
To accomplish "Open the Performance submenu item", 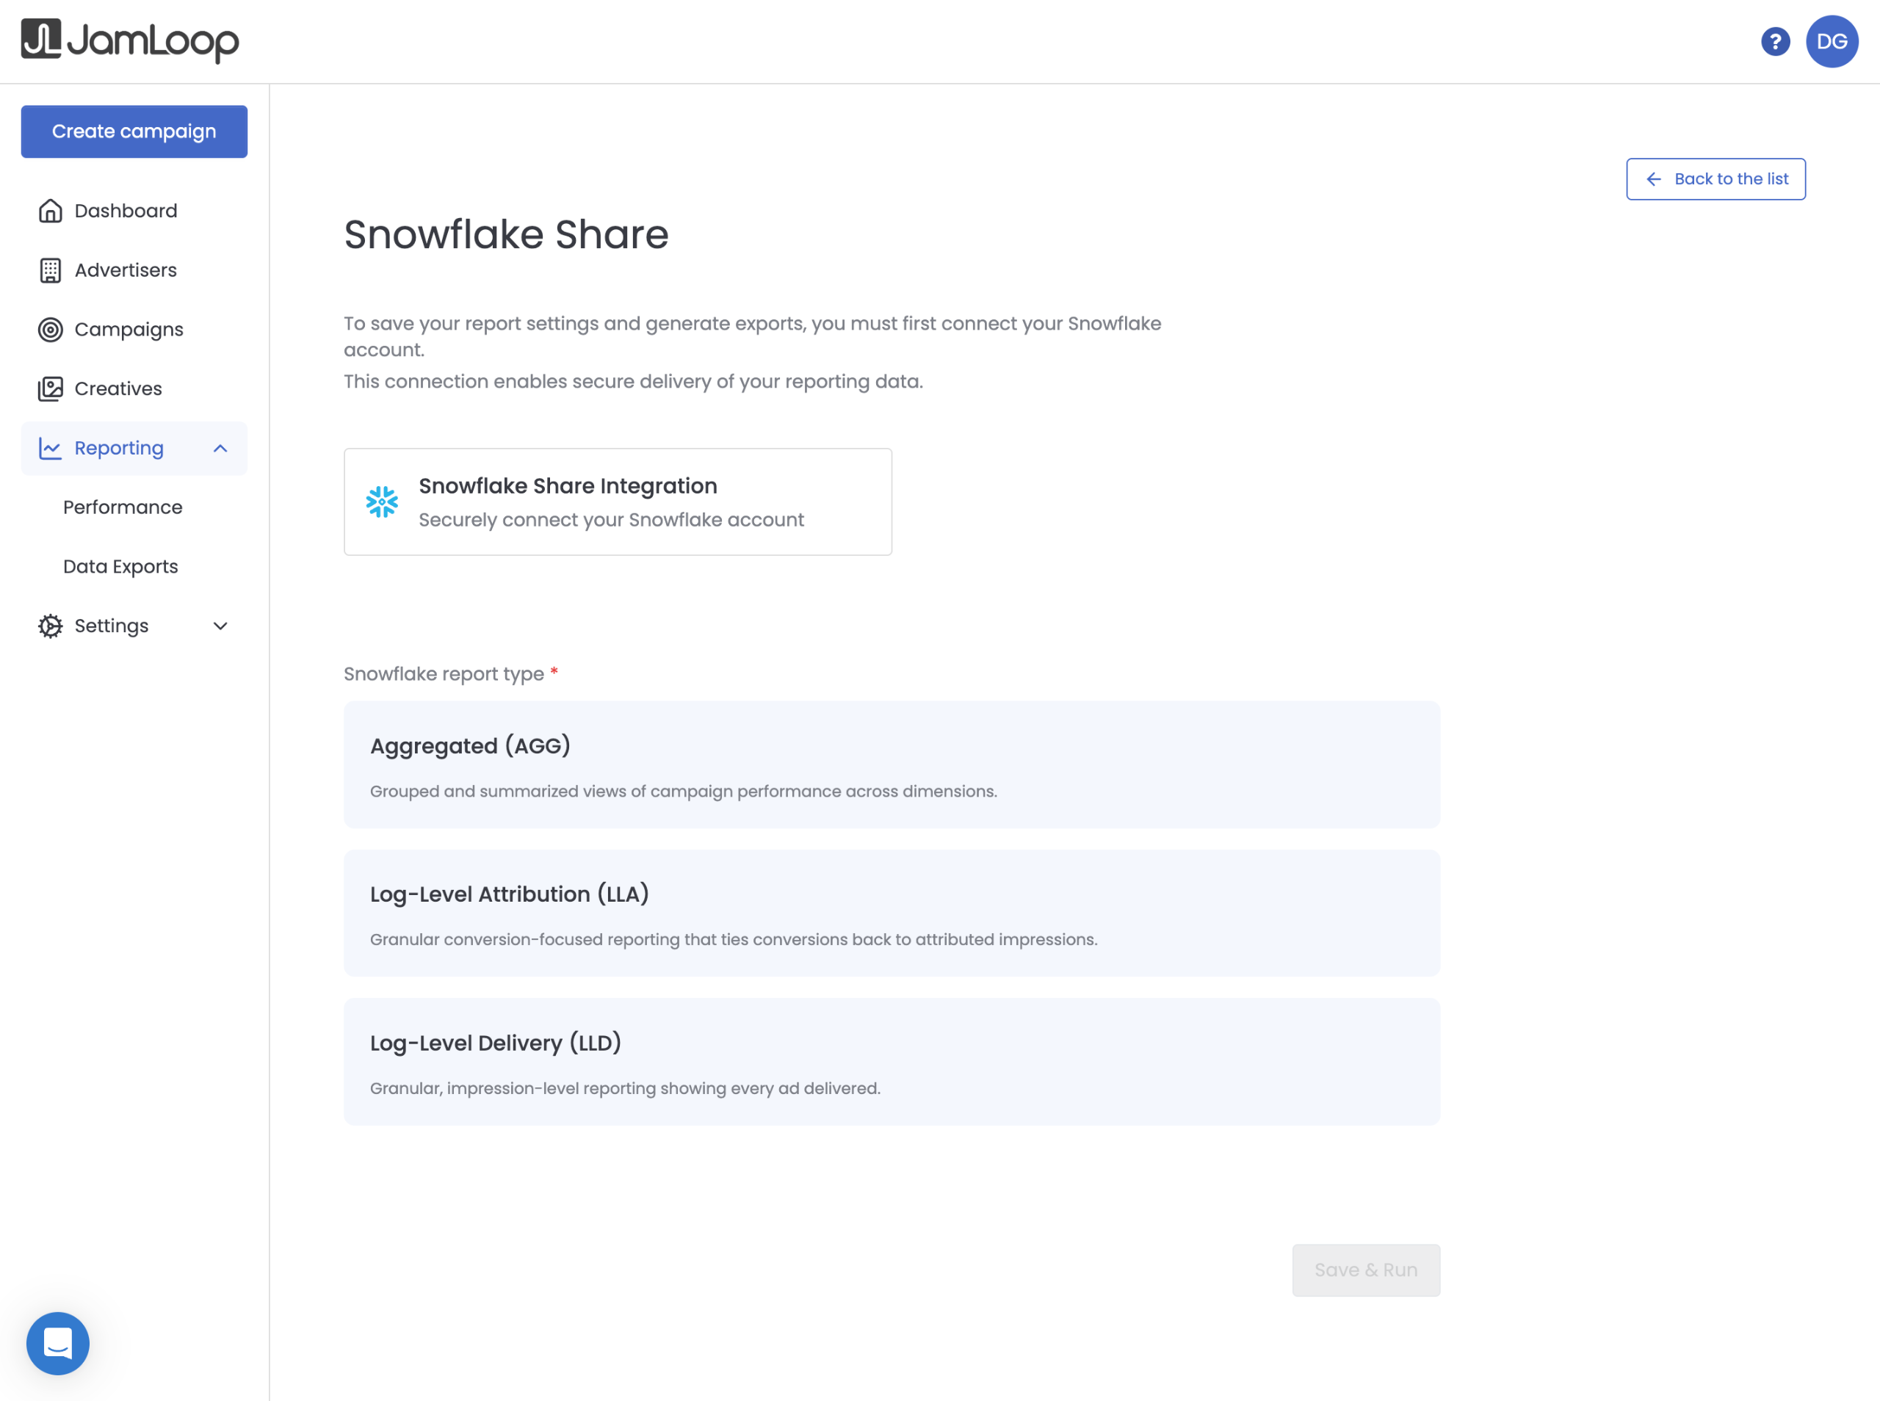I will click(x=123, y=507).
